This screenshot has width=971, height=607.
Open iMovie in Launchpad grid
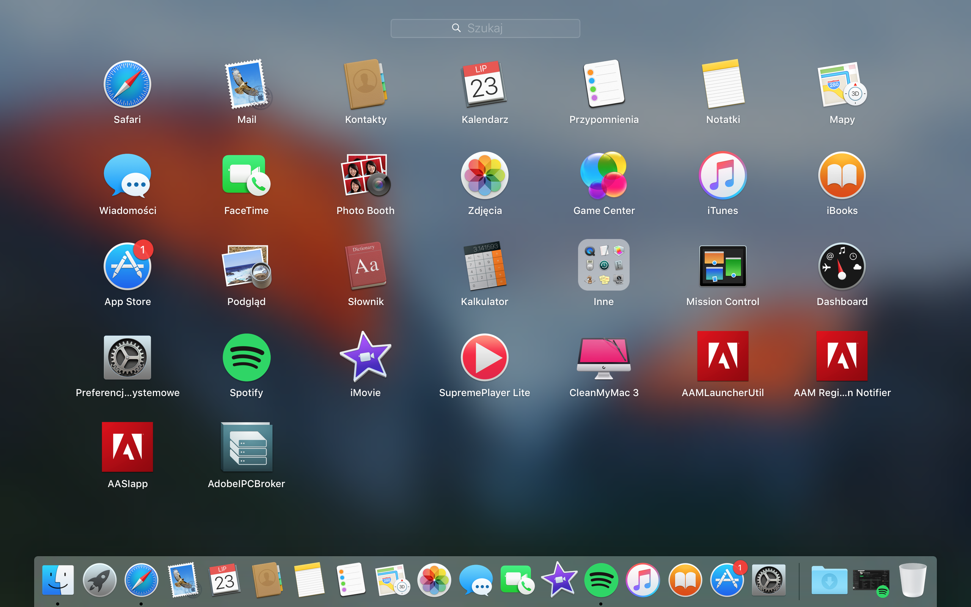[366, 357]
